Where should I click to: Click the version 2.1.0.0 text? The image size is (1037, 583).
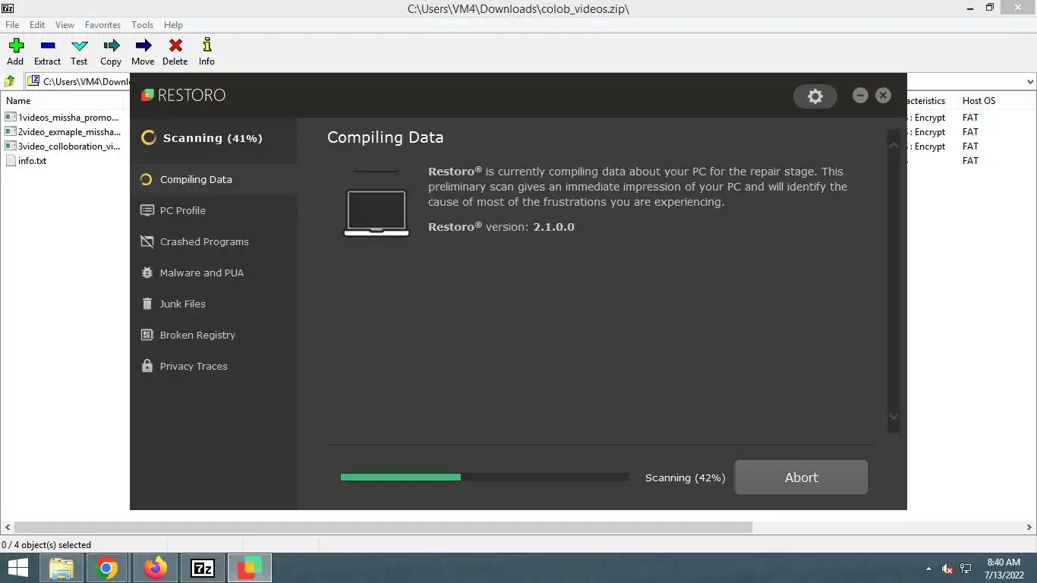[x=553, y=227]
